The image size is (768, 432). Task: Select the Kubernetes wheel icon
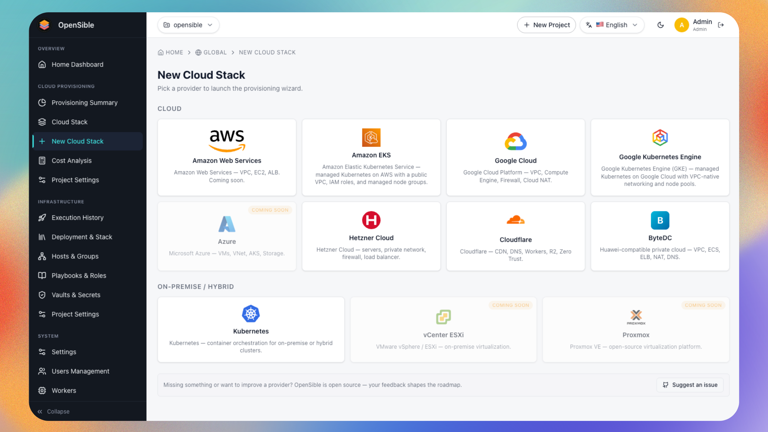coord(251,314)
